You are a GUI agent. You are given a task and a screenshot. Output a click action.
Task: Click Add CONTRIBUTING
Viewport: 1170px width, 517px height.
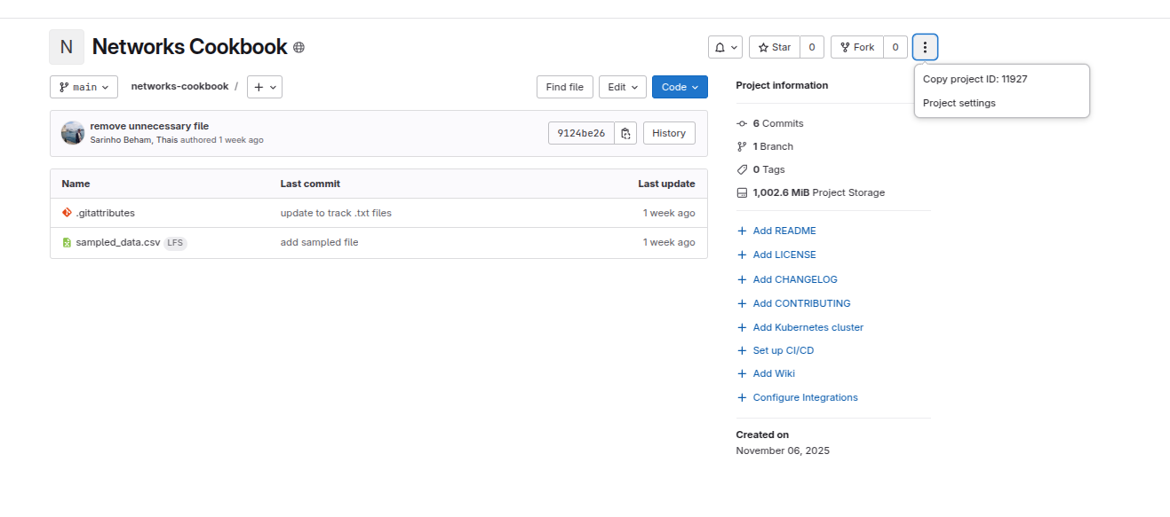(x=793, y=303)
